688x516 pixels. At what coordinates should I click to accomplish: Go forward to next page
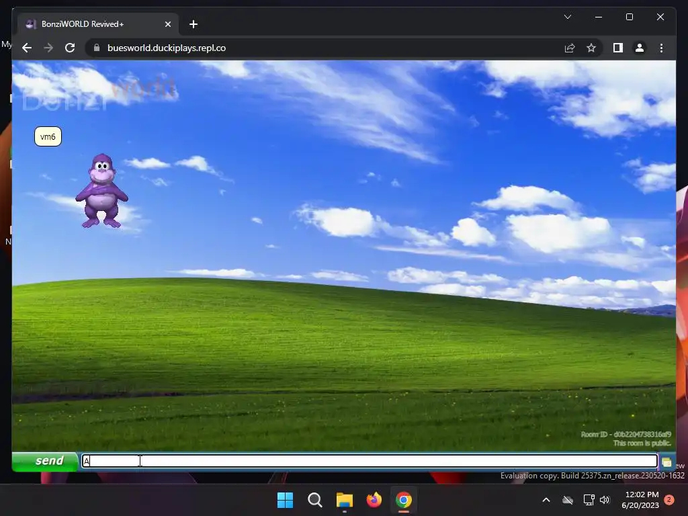click(48, 48)
